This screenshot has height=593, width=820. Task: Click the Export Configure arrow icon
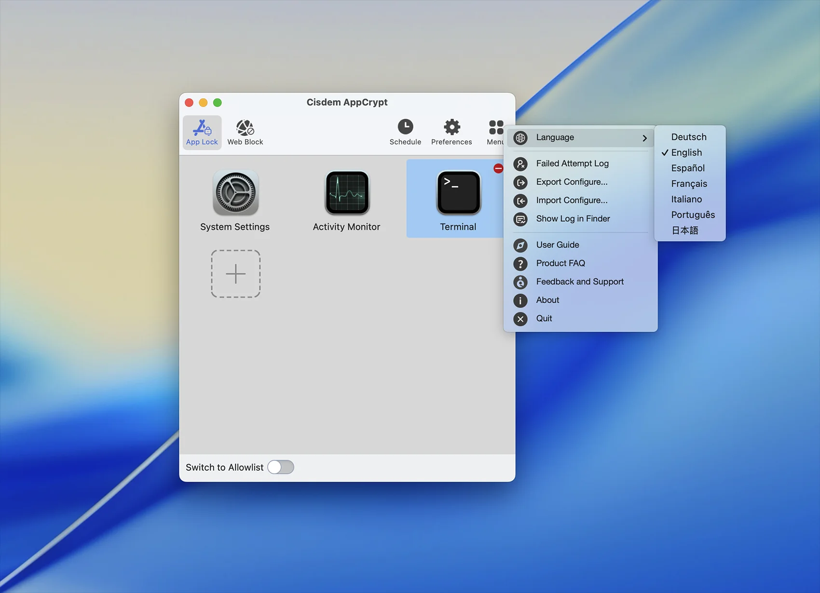(x=520, y=182)
